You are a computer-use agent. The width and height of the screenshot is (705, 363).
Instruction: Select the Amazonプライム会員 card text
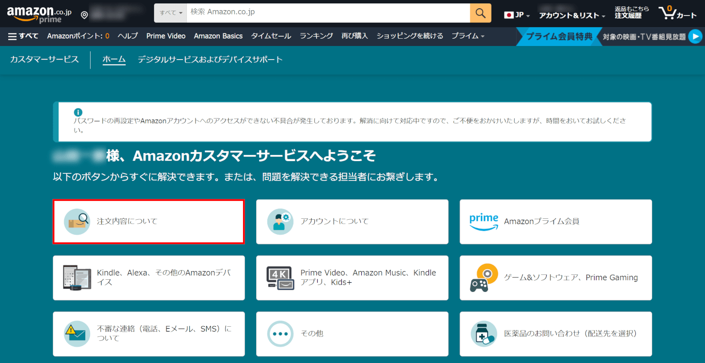tap(541, 221)
